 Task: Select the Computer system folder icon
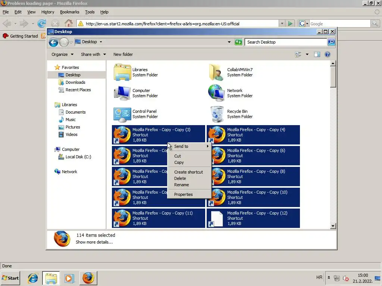(x=122, y=93)
